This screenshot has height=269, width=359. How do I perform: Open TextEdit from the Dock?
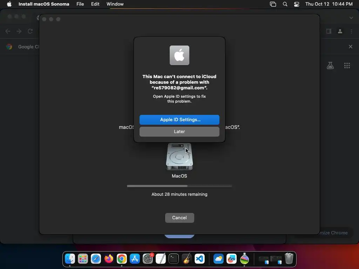161,259
